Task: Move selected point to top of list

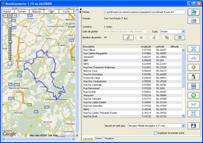Action: [193, 49]
